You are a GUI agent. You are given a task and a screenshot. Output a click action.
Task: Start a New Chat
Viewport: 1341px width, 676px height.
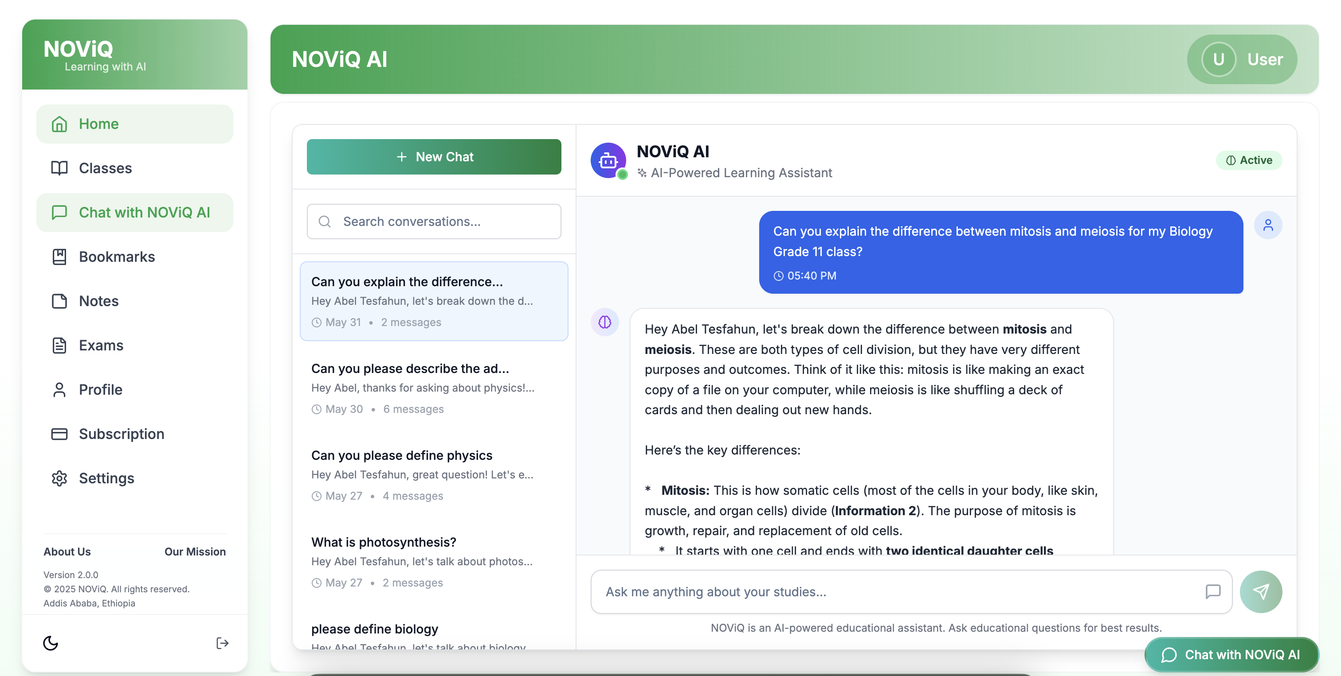(x=434, y=156)
